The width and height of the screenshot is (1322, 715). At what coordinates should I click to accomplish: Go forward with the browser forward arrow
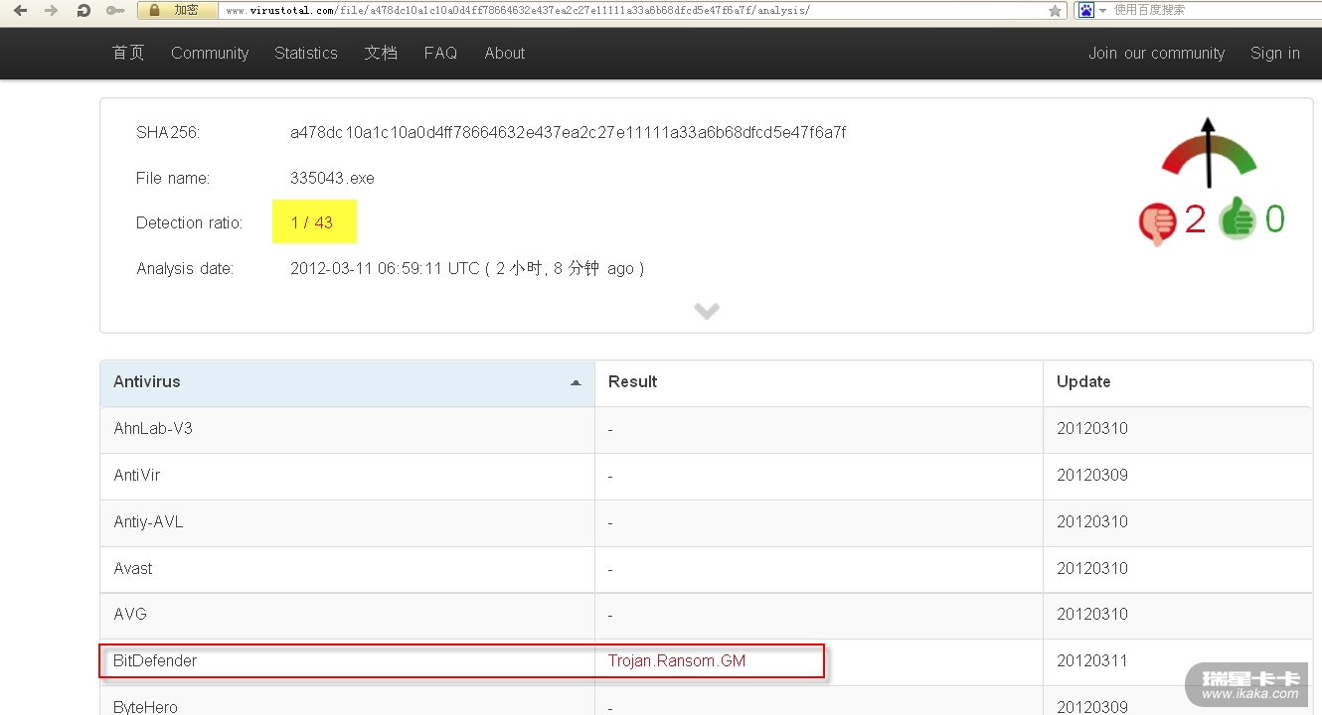pos(52,10)
